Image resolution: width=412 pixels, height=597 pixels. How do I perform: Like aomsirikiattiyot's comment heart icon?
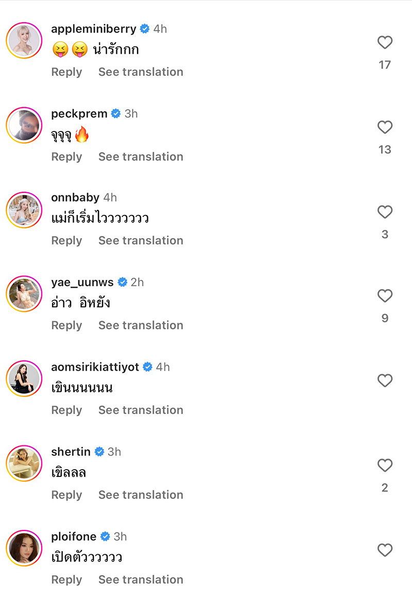[x=385, y=380]
